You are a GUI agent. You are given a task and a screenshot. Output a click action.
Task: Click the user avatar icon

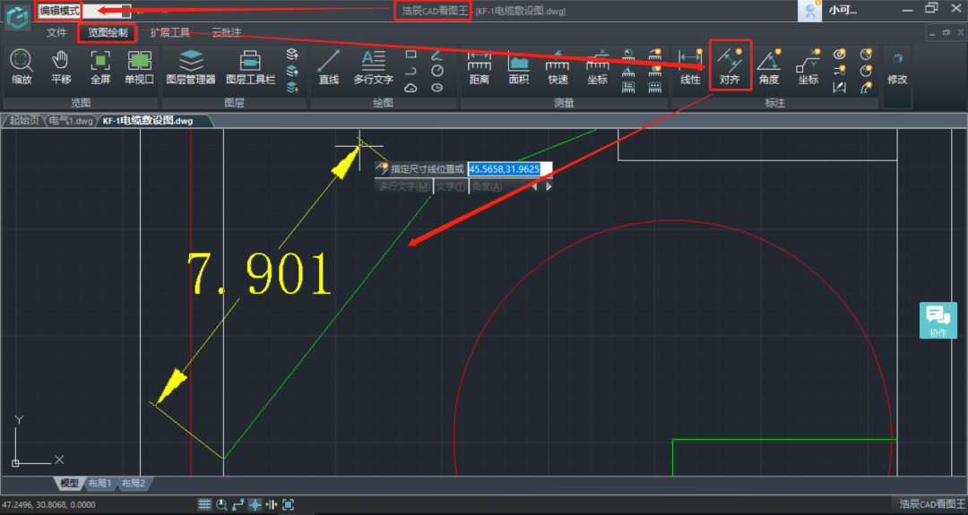[809, 11]
